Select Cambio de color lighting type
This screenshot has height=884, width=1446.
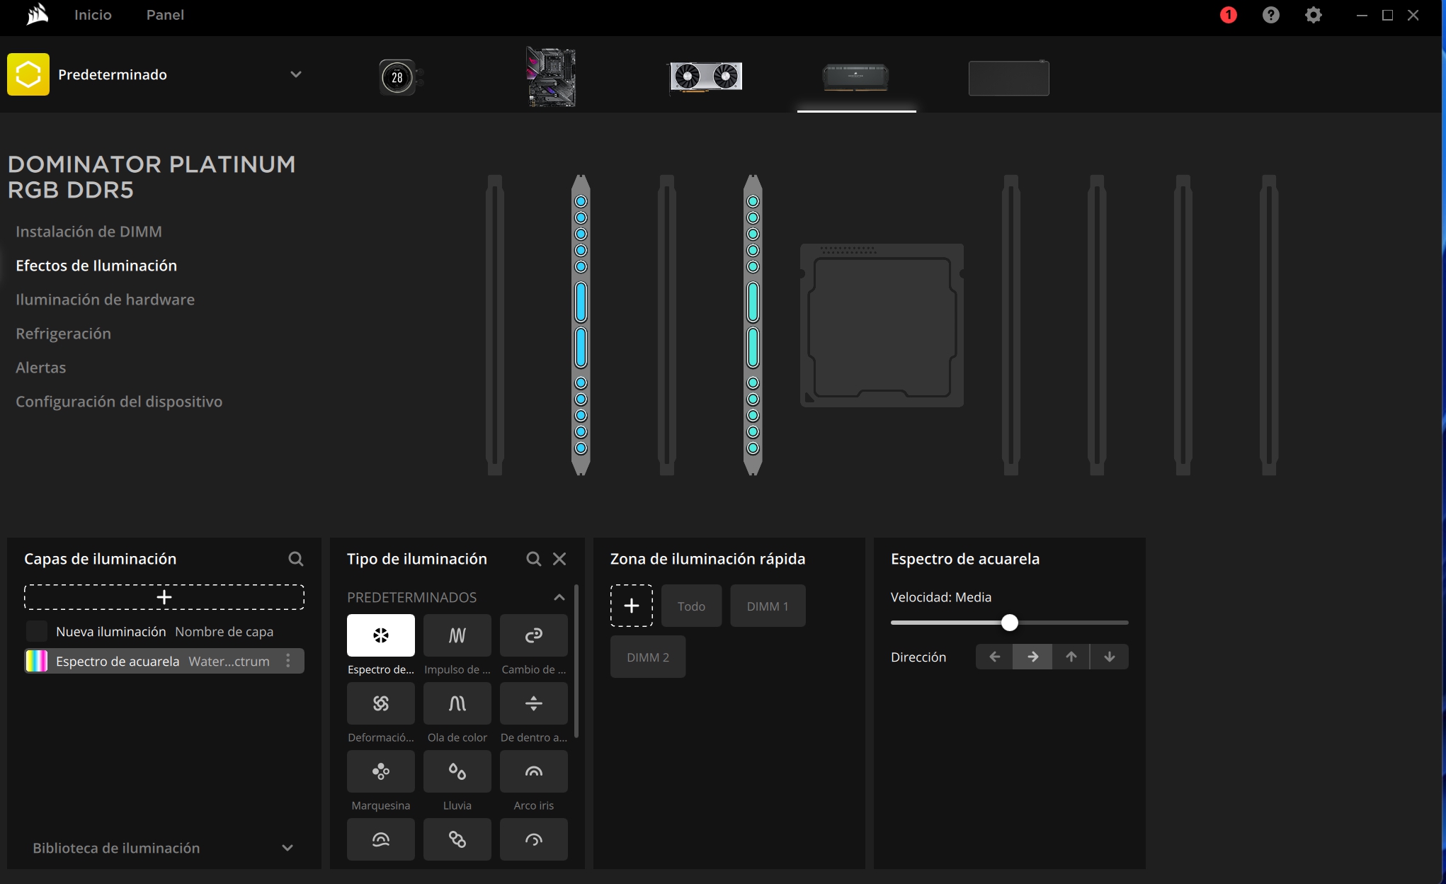pyautogui.click(x=534, y=635)
